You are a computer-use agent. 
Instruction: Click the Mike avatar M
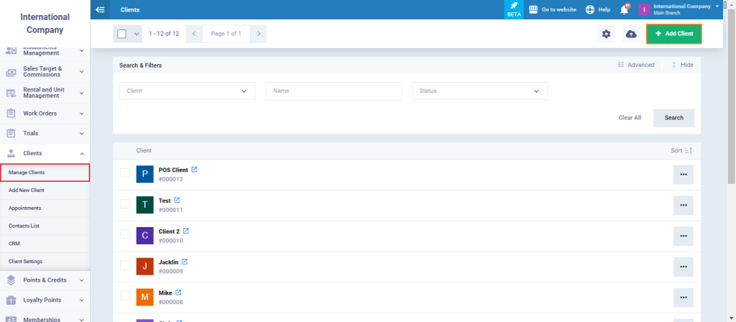145,297
